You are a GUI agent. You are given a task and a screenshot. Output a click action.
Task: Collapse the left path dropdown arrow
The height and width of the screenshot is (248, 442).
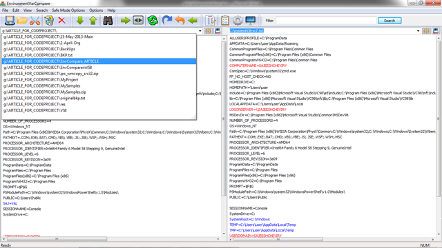tap(200, 31)
